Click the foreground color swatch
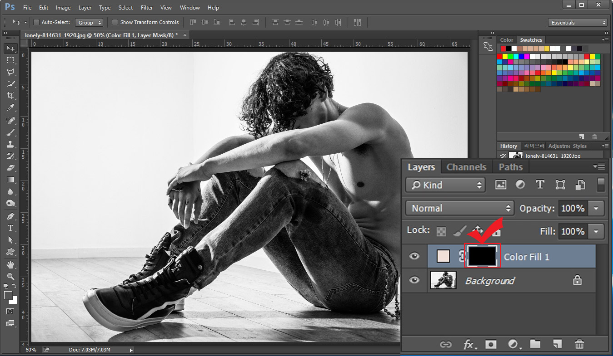Viewport: 613px width, 356px height. [8, 295]
